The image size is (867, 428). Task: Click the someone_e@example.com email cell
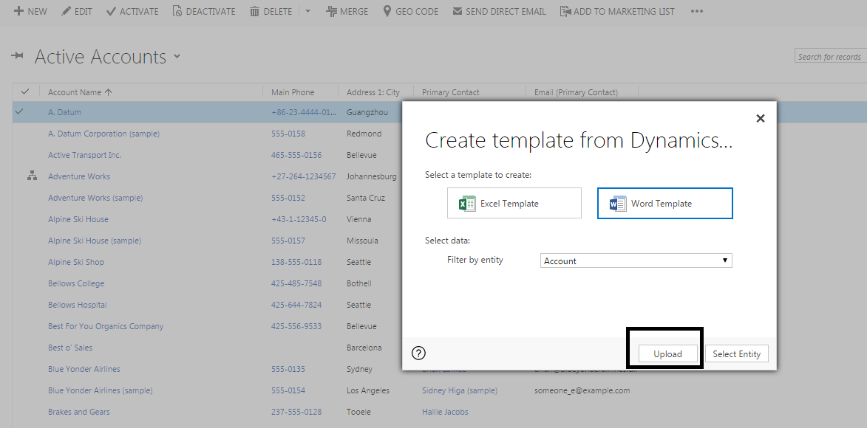click(582, 390)
